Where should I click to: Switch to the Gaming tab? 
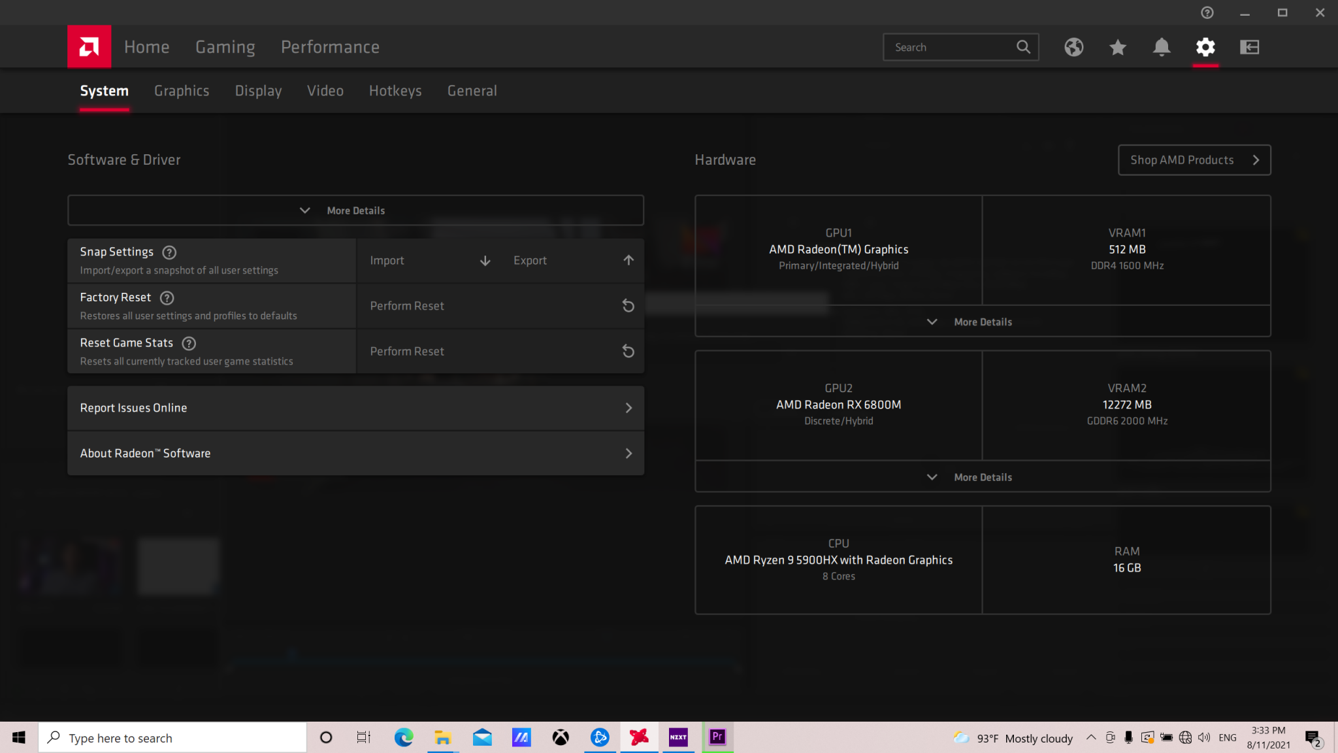225,47
